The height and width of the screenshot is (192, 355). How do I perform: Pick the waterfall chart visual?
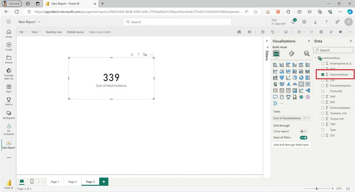(x=275, y=78)
